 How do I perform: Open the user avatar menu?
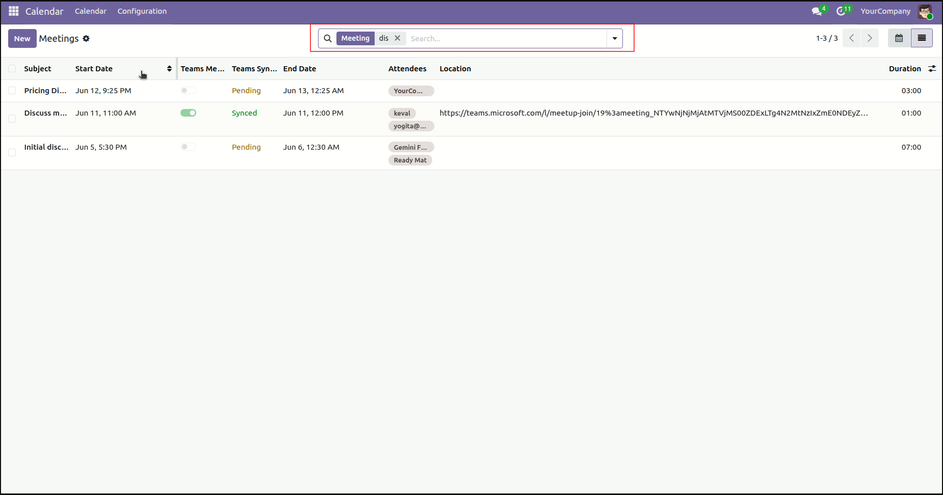(x=925, y=11)
